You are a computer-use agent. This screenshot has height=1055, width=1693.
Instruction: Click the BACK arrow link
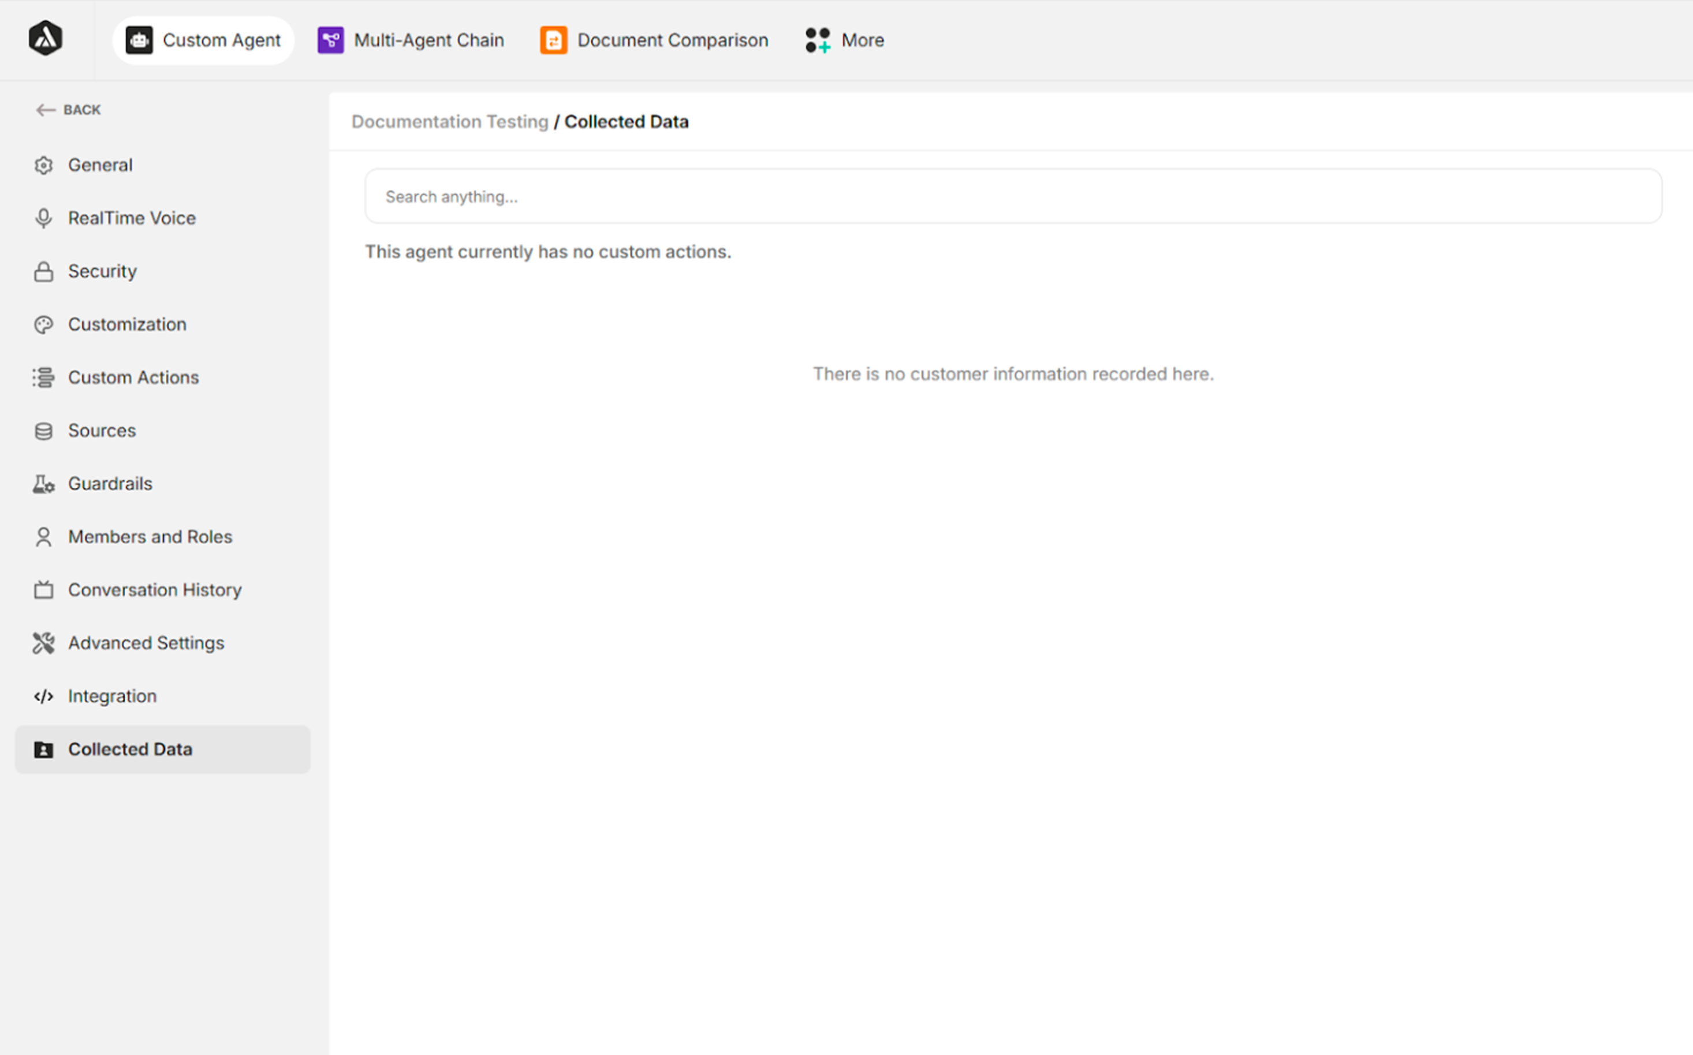(x=68, y=110)
